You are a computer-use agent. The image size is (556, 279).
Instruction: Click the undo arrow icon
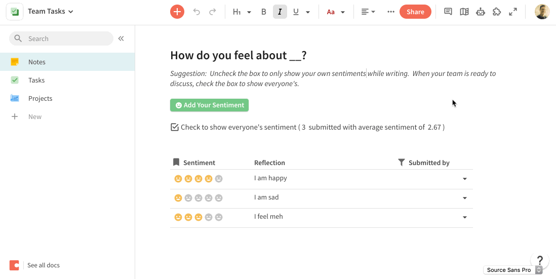click(x=196, y=12)
